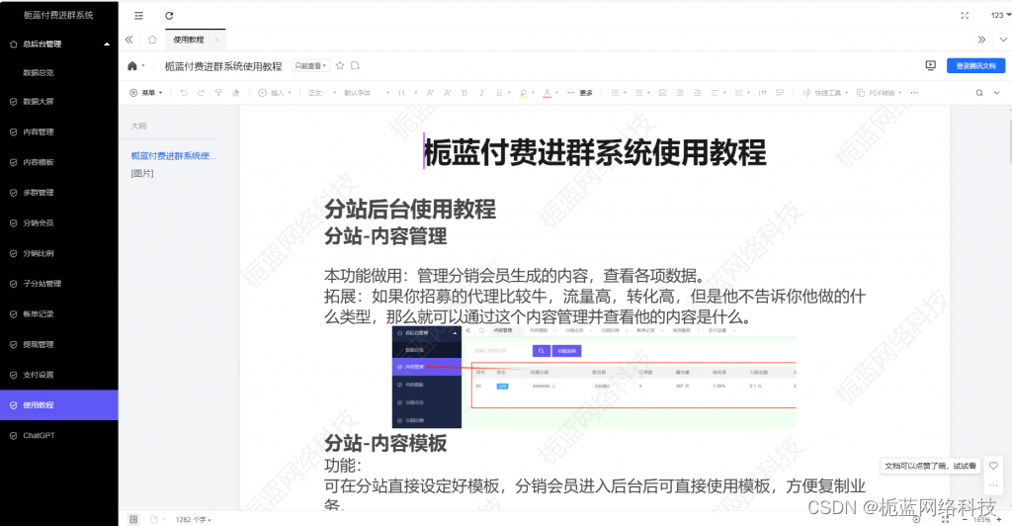Click the clear formatting eraser icon
This screenshot has height=526, width=1012.
(x=235, y=93)
